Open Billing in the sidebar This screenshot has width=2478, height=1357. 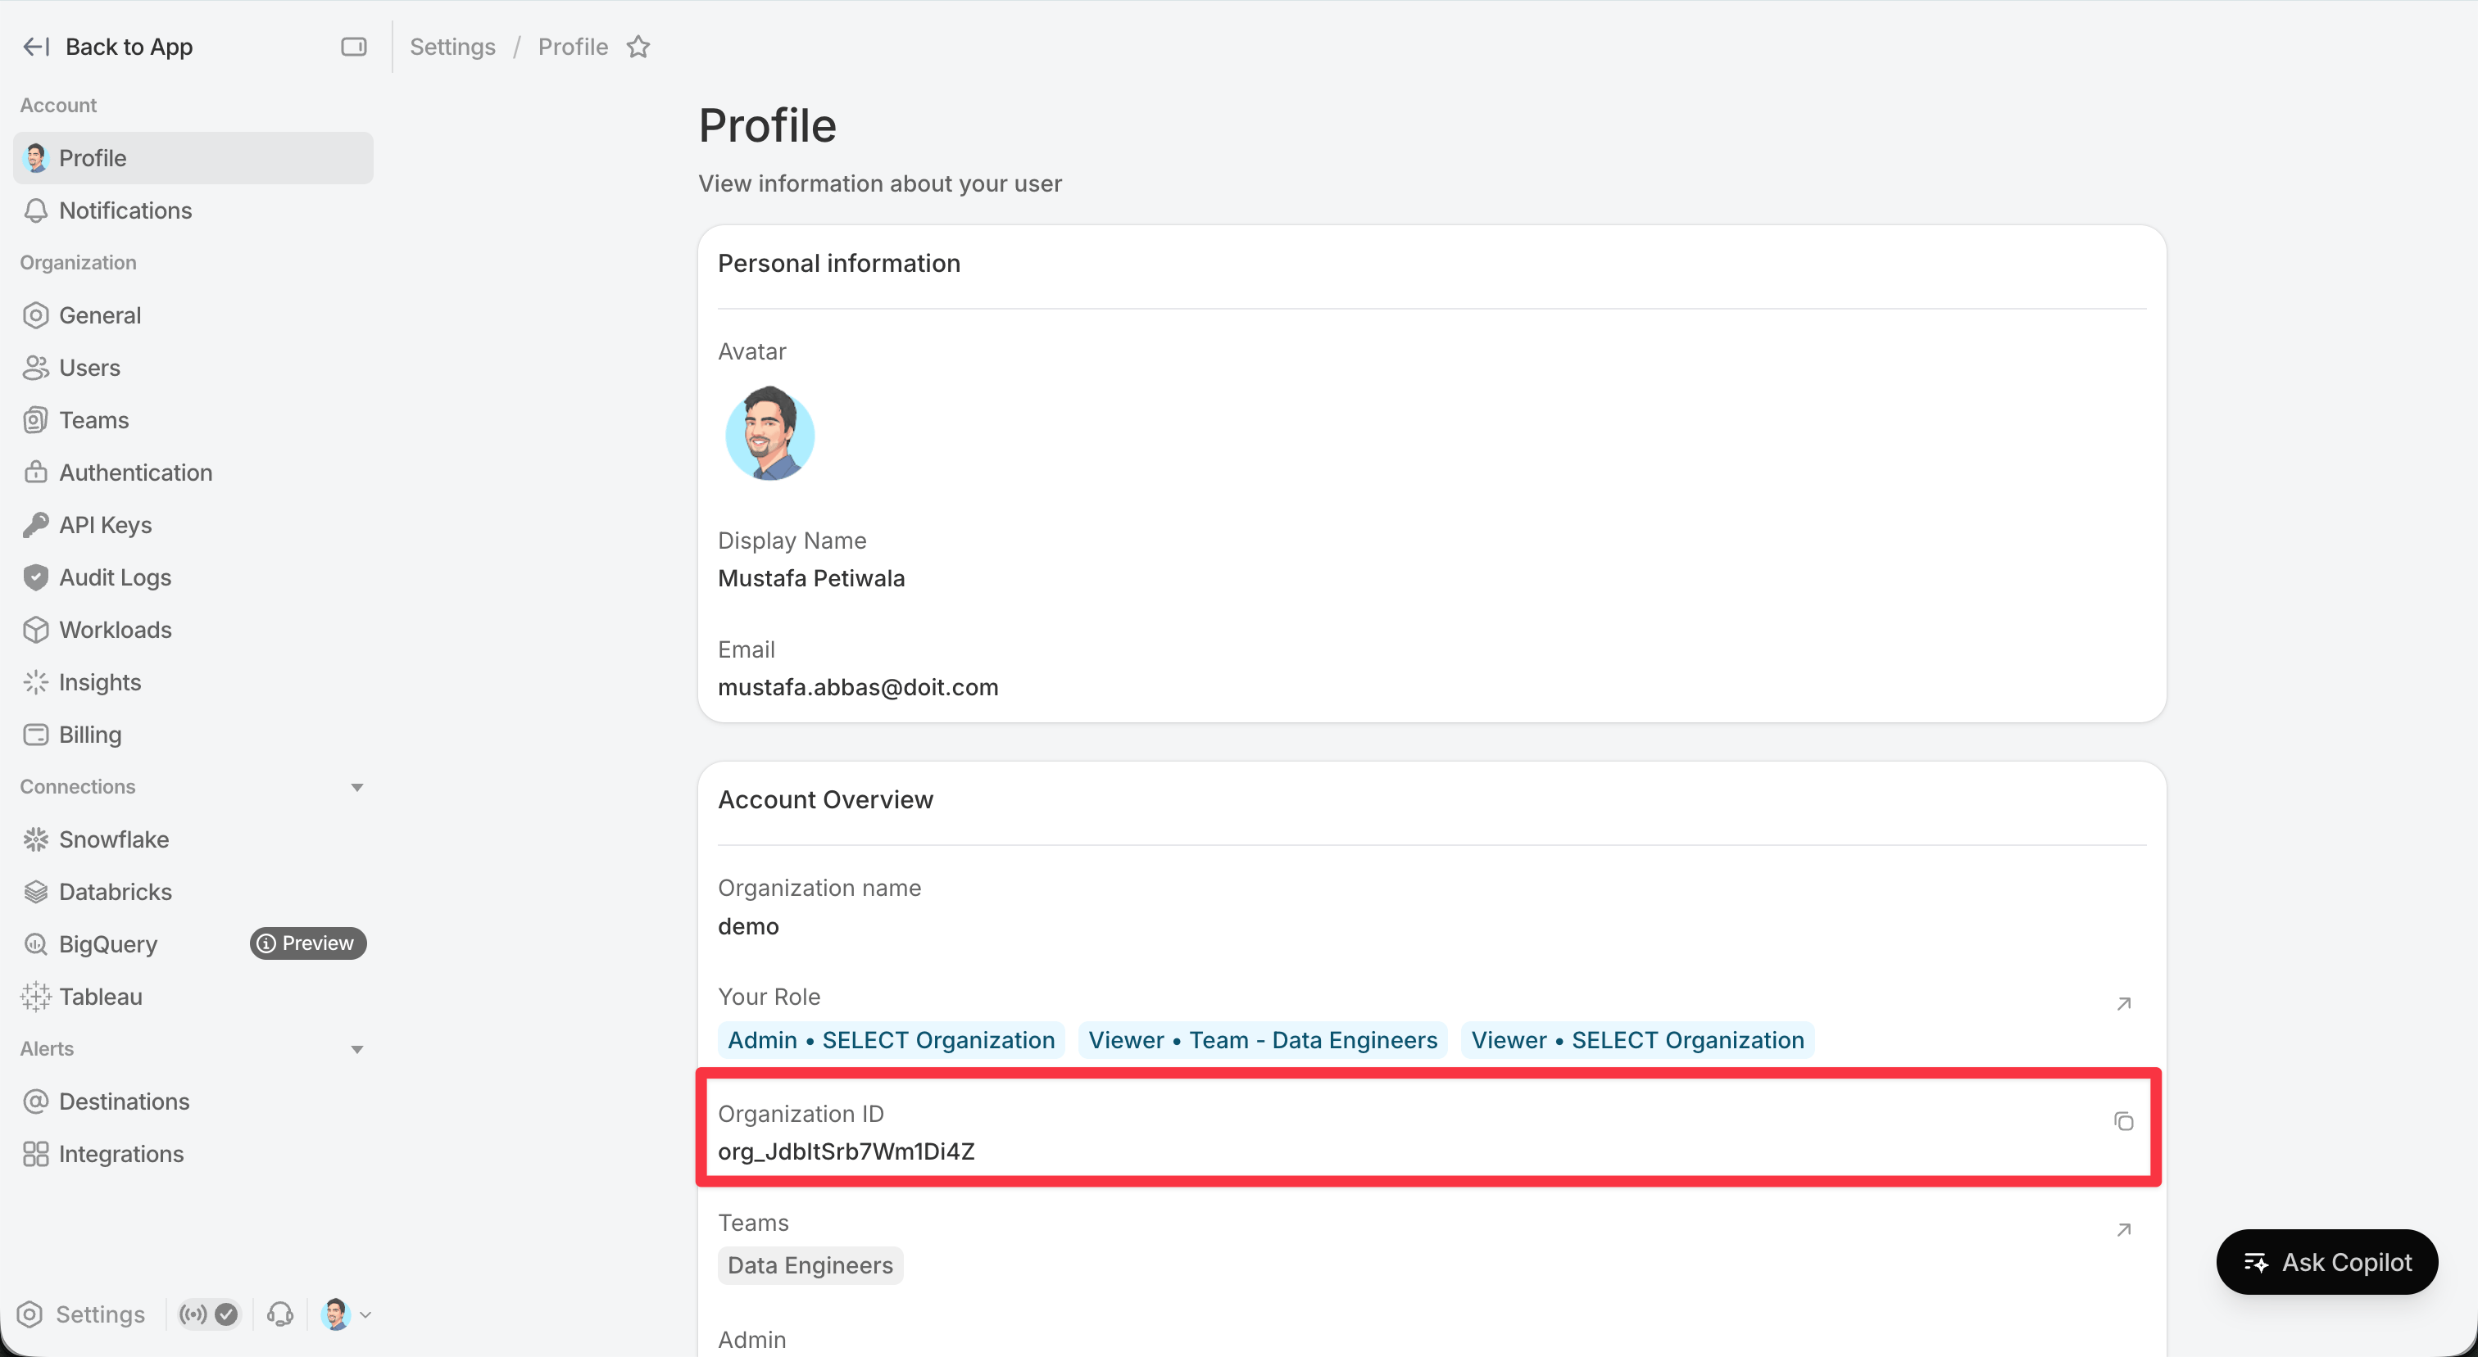pos(193,735)
